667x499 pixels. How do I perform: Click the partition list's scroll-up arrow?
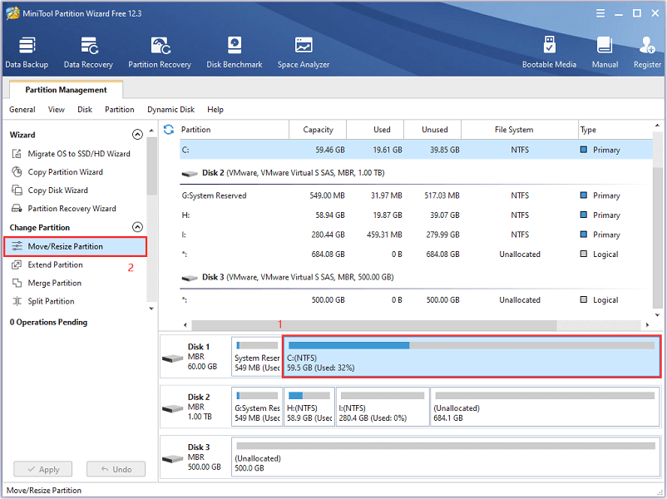coord(657,126)
